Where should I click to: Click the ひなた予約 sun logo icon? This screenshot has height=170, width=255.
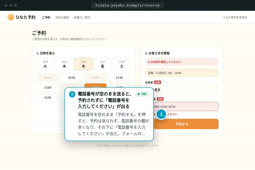(11, 17)
